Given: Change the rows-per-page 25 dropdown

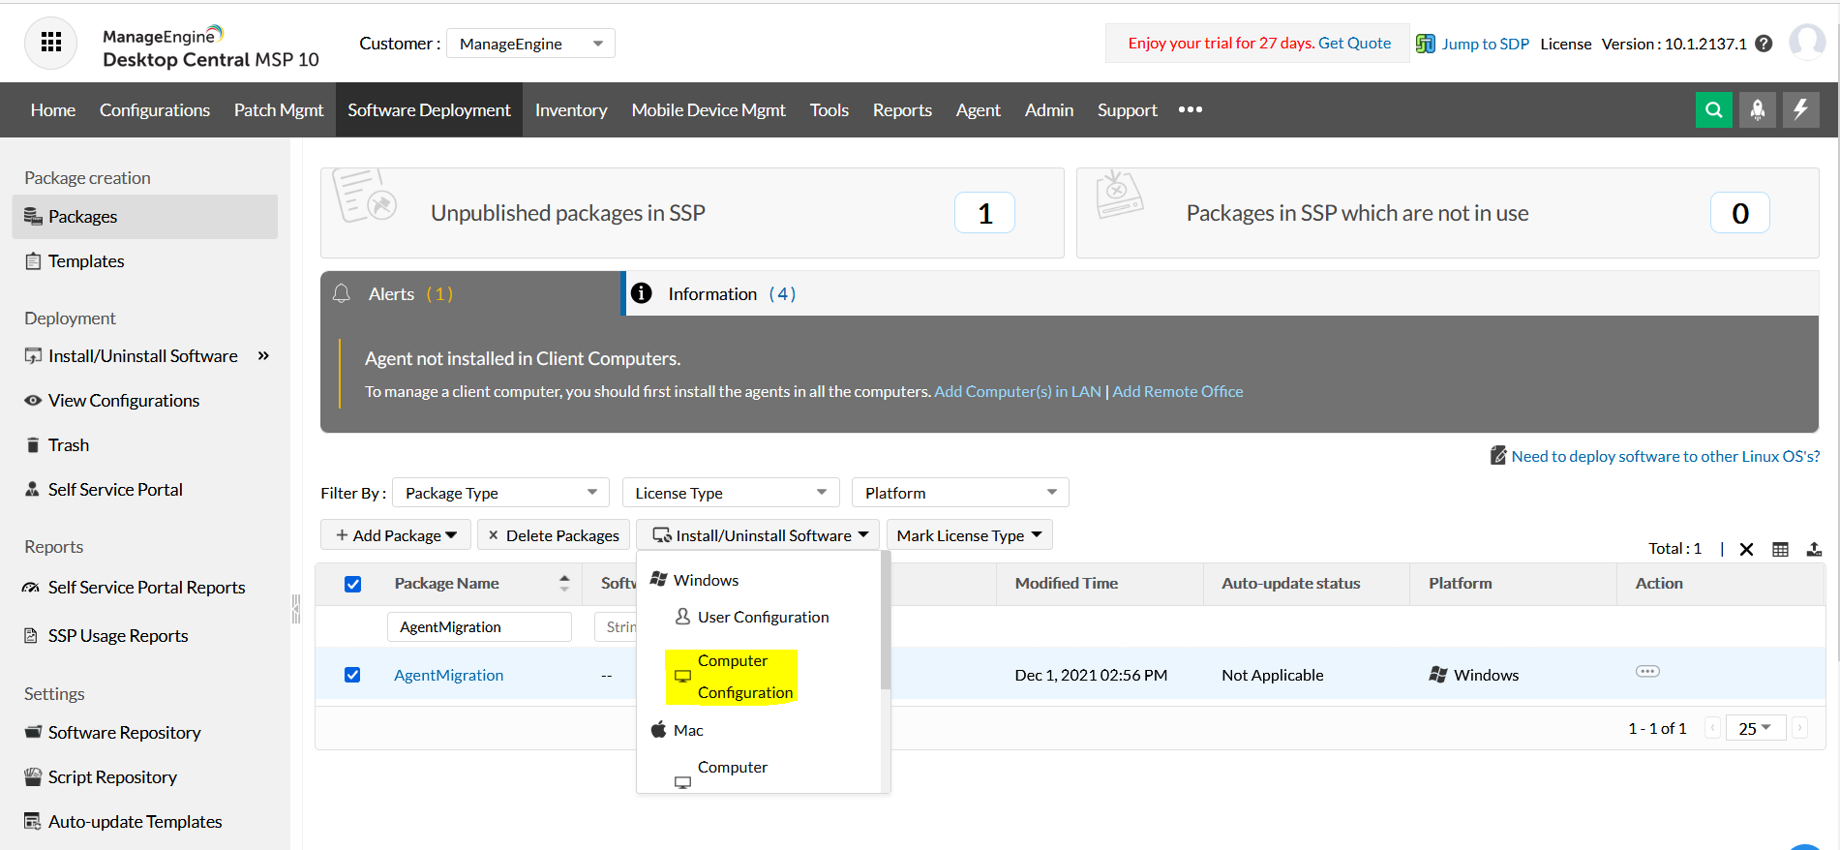Looking at the screenshot, I should 1755,728.
